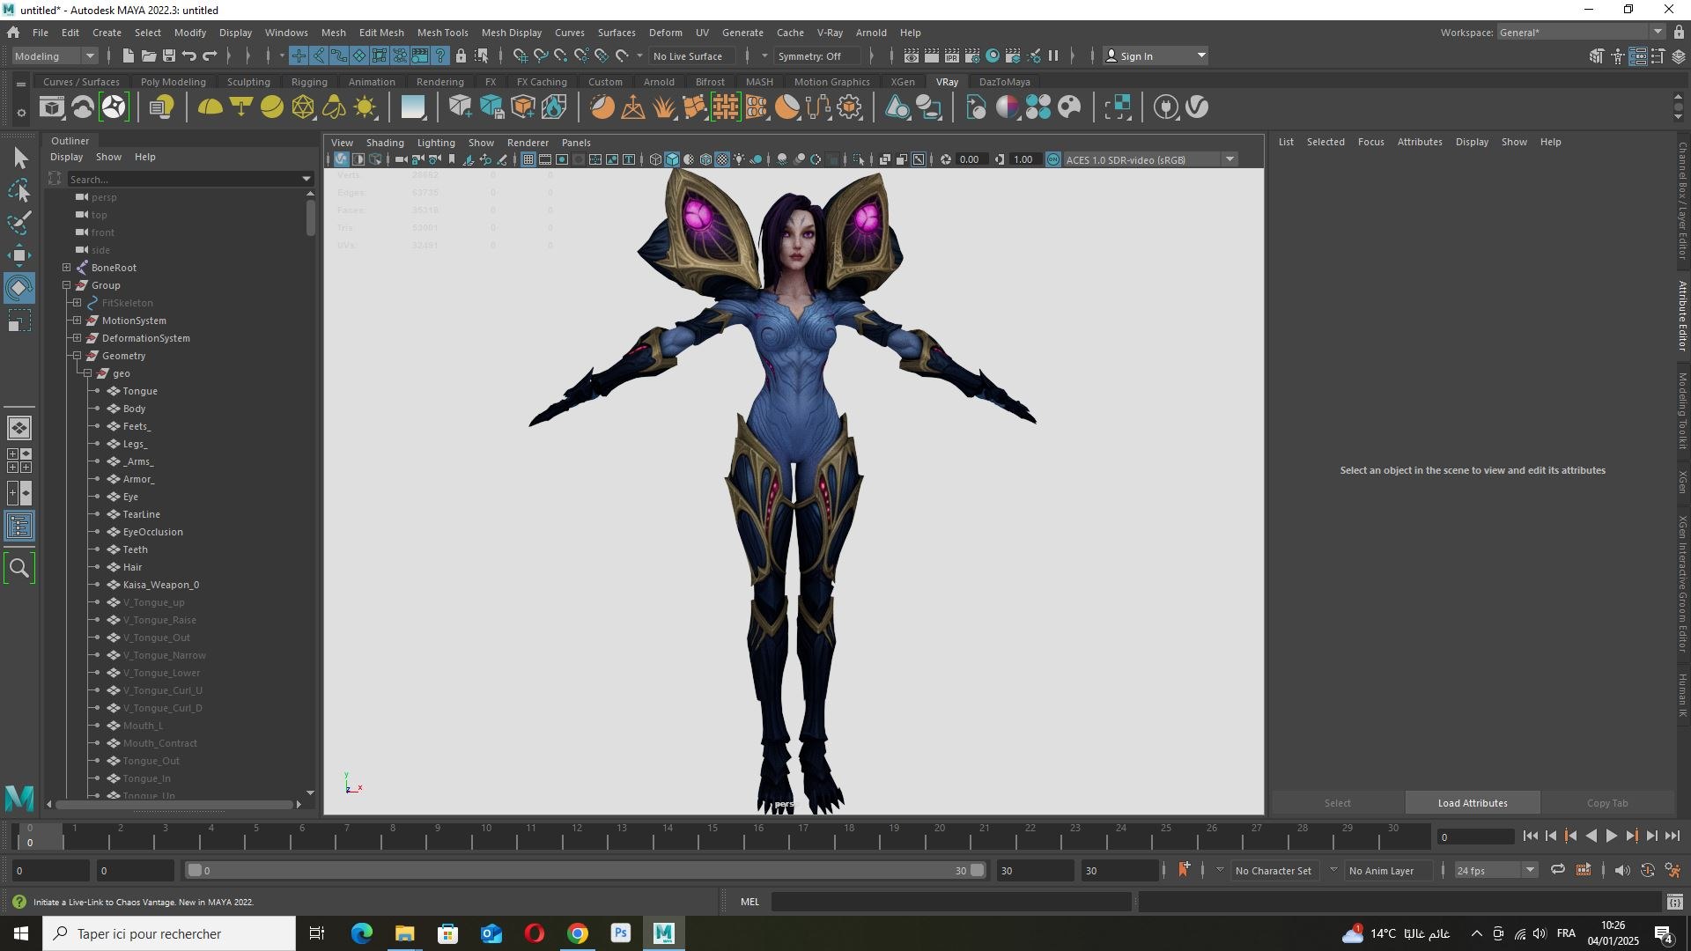Expand the BoneRoot node
Image resolution: width=1691 pixels, height=951 pixels.
tap(66, 267)
